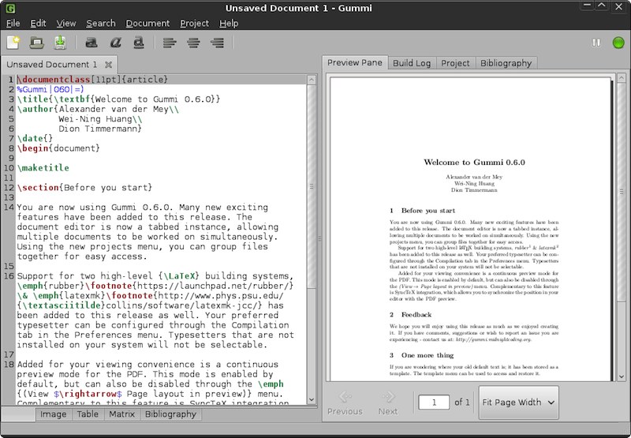
Task: Open the Project menu
Action: coord(194,24)
